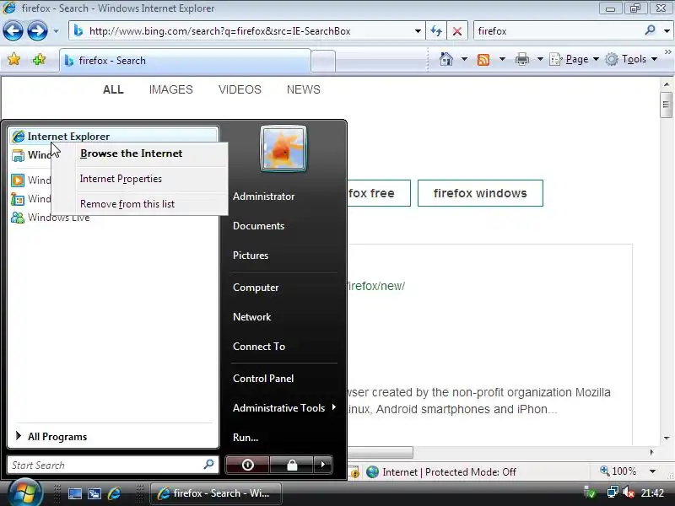The image size is (675, 506).
Task: Expand the address bar history dropdown
Action: point(418,31)
